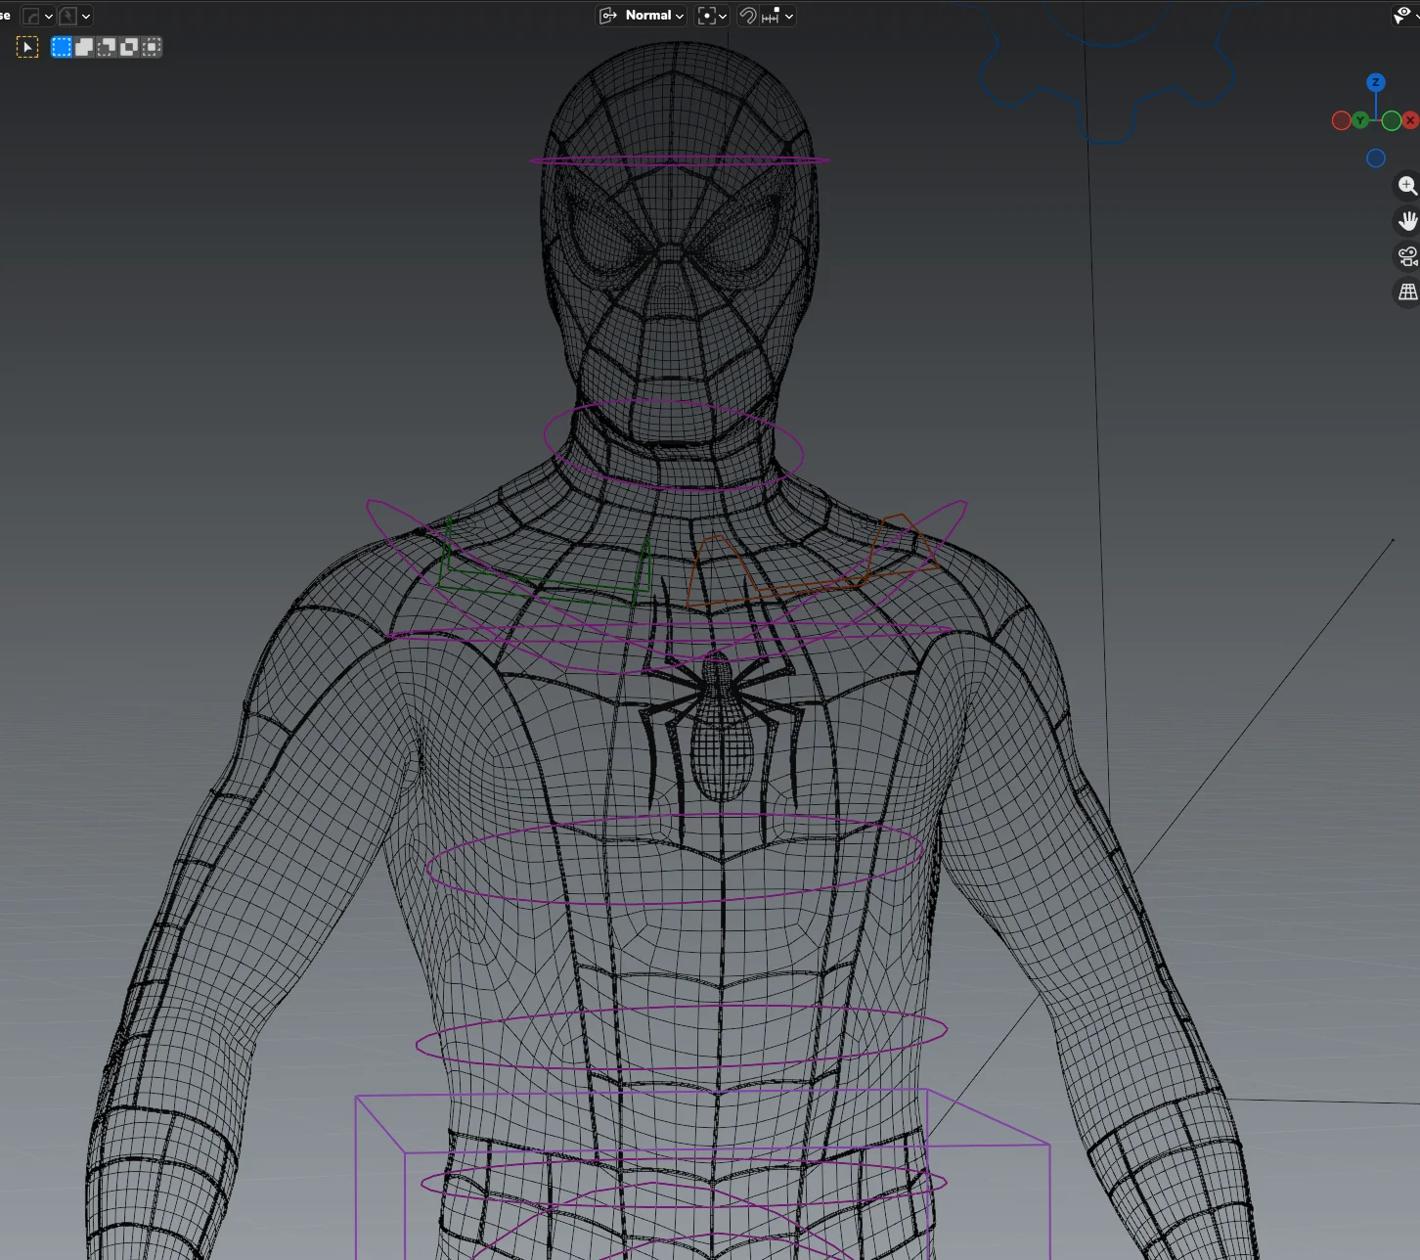This screenshot has height=1260, width=1420.
Task: Activate the pan hand icon
Action: (x=1407, y=219)
